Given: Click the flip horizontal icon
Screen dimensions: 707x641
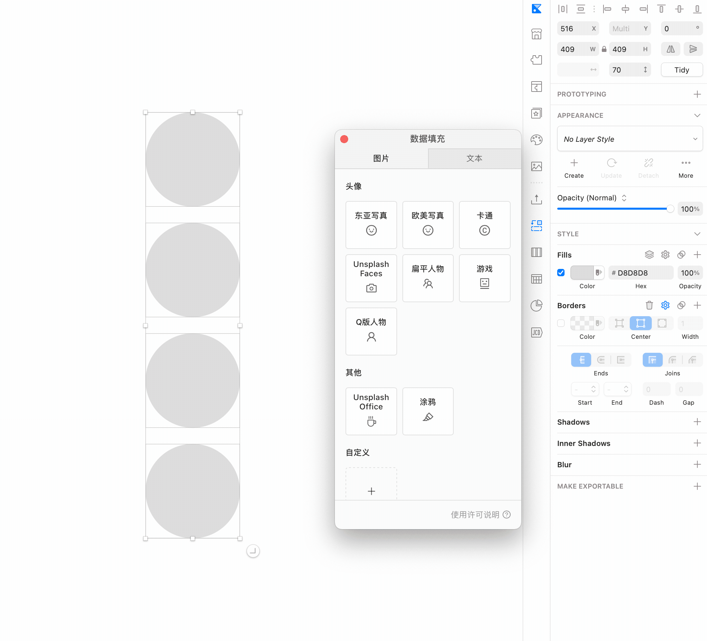Looking at the screenshot, I should click(x=670, y=49).
